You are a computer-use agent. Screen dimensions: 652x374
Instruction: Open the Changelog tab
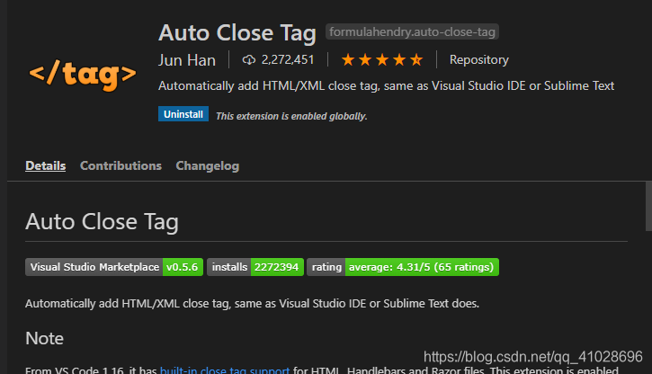point(207,165)
